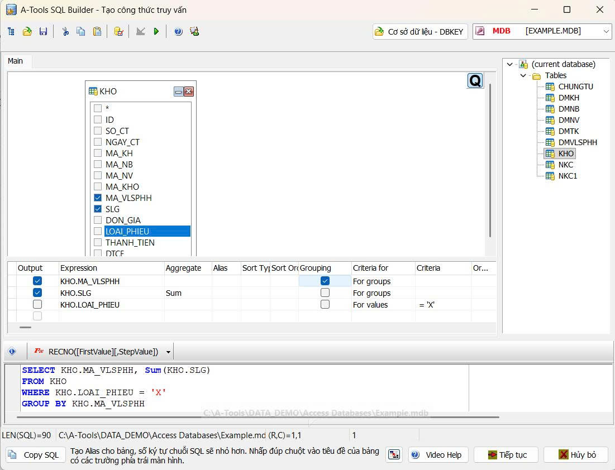Image resolution: width=615 pixels, height=470 pixels.
Task: Open the MDB database type dropdown
Action: (606, 31)
